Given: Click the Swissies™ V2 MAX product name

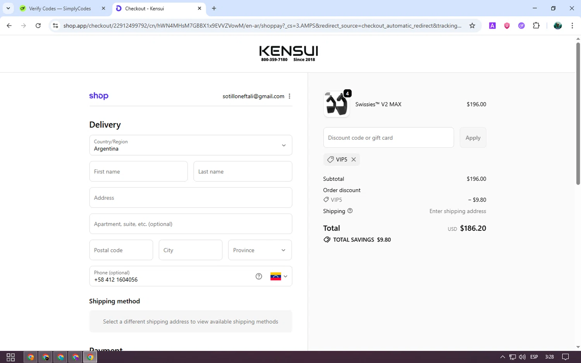Looking at the screenshot, I should click(378, 104).
